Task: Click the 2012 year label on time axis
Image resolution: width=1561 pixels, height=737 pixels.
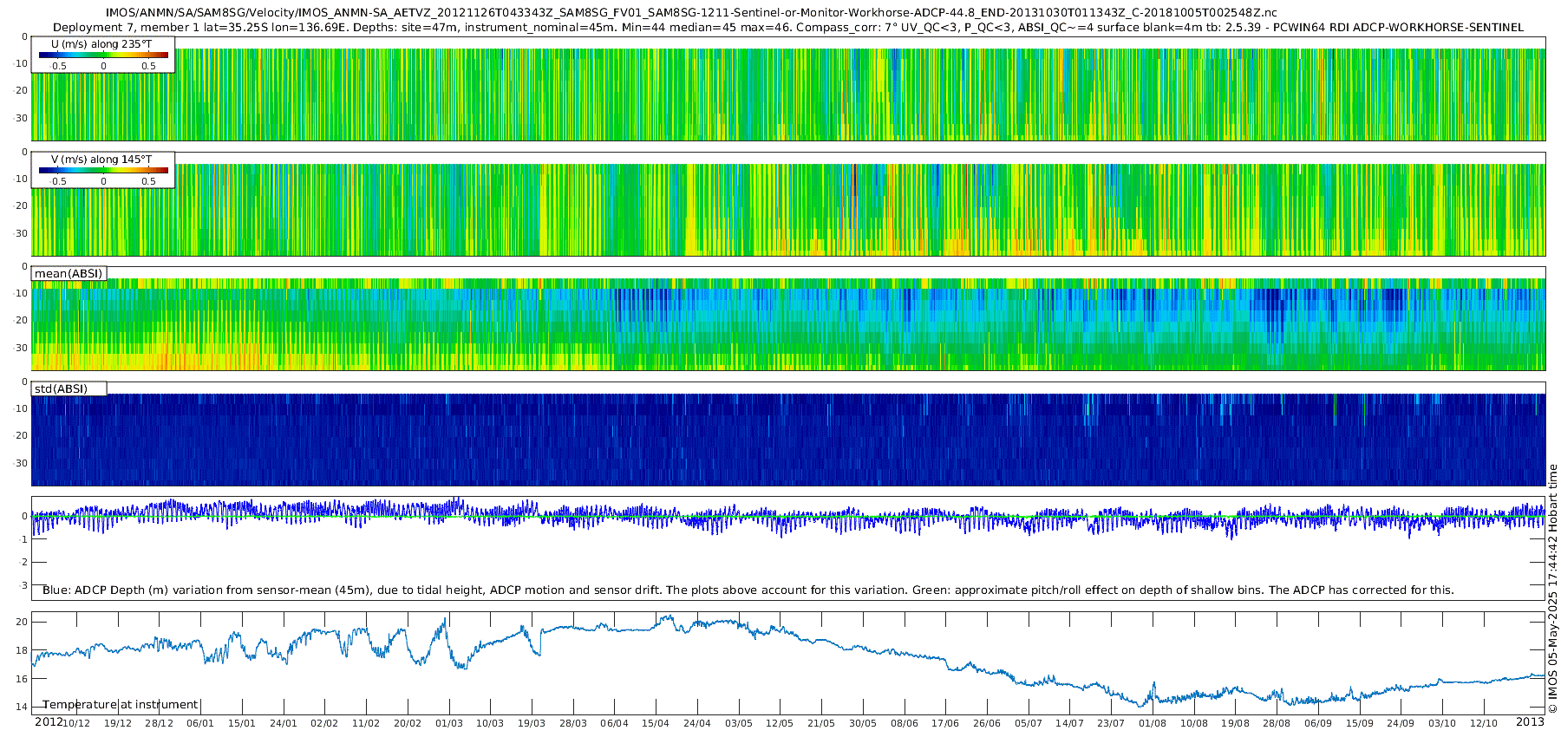Action: pos(48,722)
